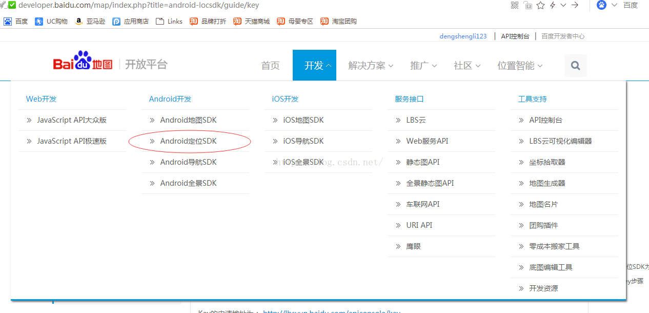The width and height of the screenshot is (649, 313).
Task: Click the 工具支持 column heading
Action: click(x=532, y=99)
